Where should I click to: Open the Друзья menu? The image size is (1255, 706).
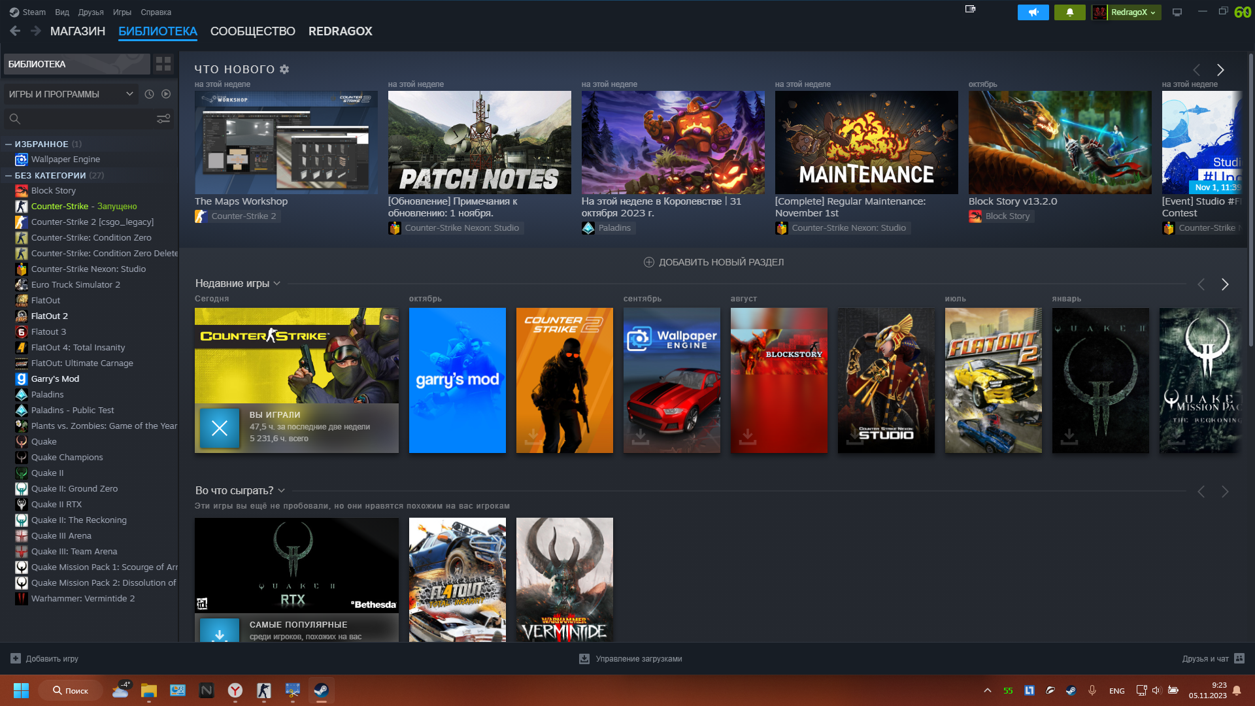point(91,12)
